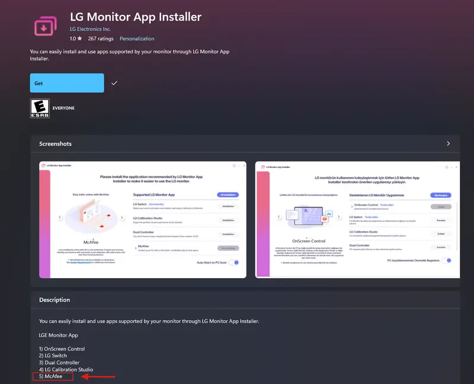Open the Personalization category link
474x384 pixels.
point(137,38)
